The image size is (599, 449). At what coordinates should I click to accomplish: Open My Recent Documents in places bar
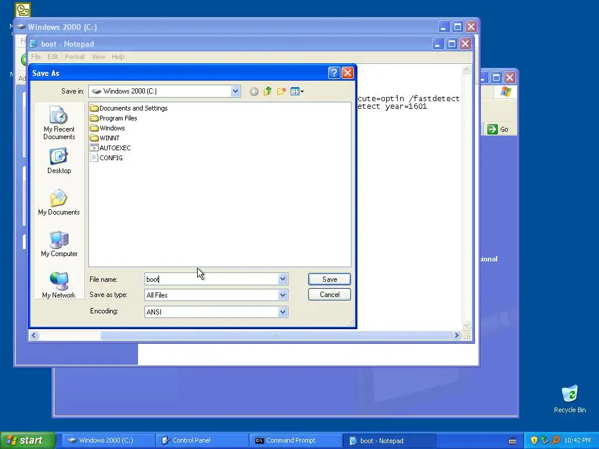[59, 123]
